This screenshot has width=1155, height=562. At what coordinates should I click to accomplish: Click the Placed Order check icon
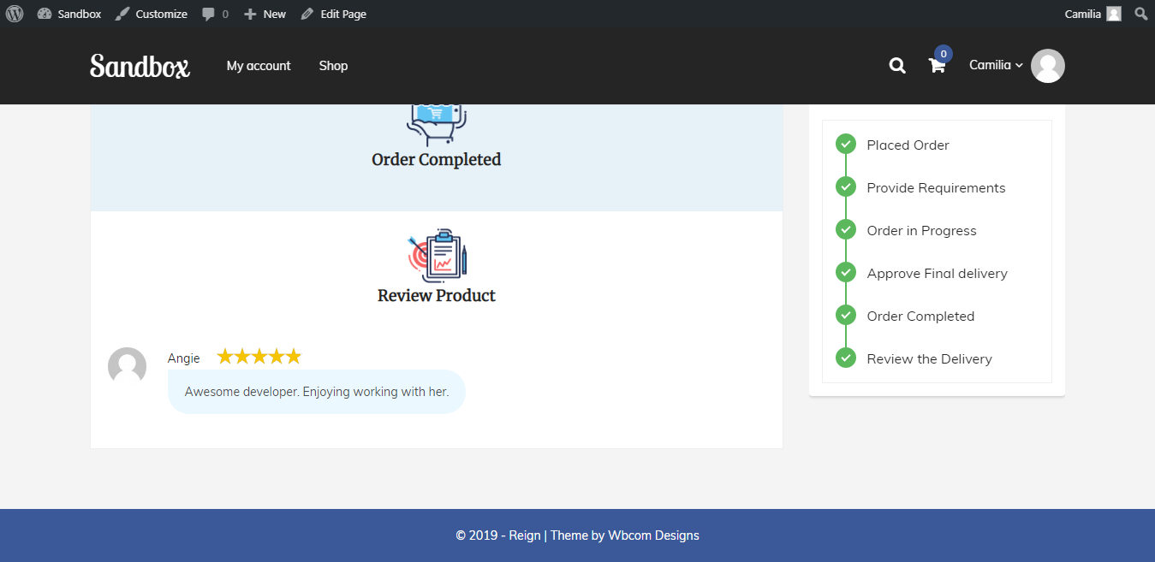click(846, 144)
